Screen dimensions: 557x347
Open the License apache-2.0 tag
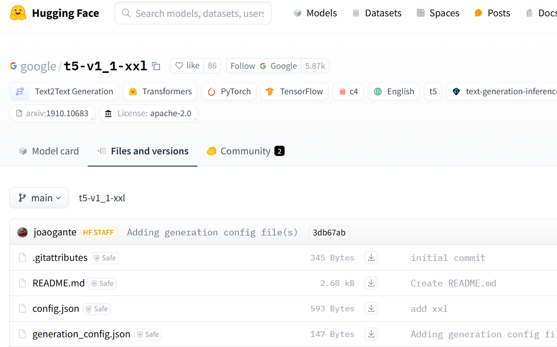(148, 114)
